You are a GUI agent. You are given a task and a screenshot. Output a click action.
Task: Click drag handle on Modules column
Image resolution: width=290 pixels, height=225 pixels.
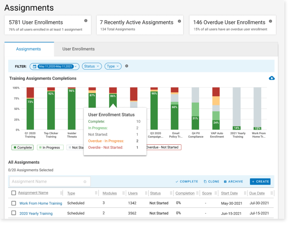click(123, 193)
